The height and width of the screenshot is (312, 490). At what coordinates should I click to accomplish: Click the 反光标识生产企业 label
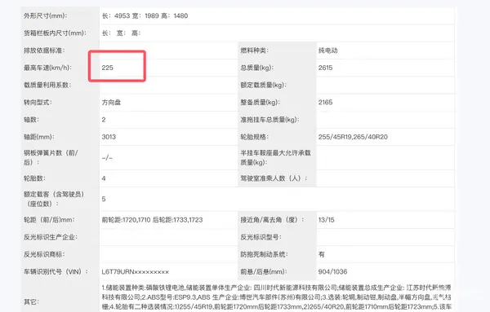(51, 237)
